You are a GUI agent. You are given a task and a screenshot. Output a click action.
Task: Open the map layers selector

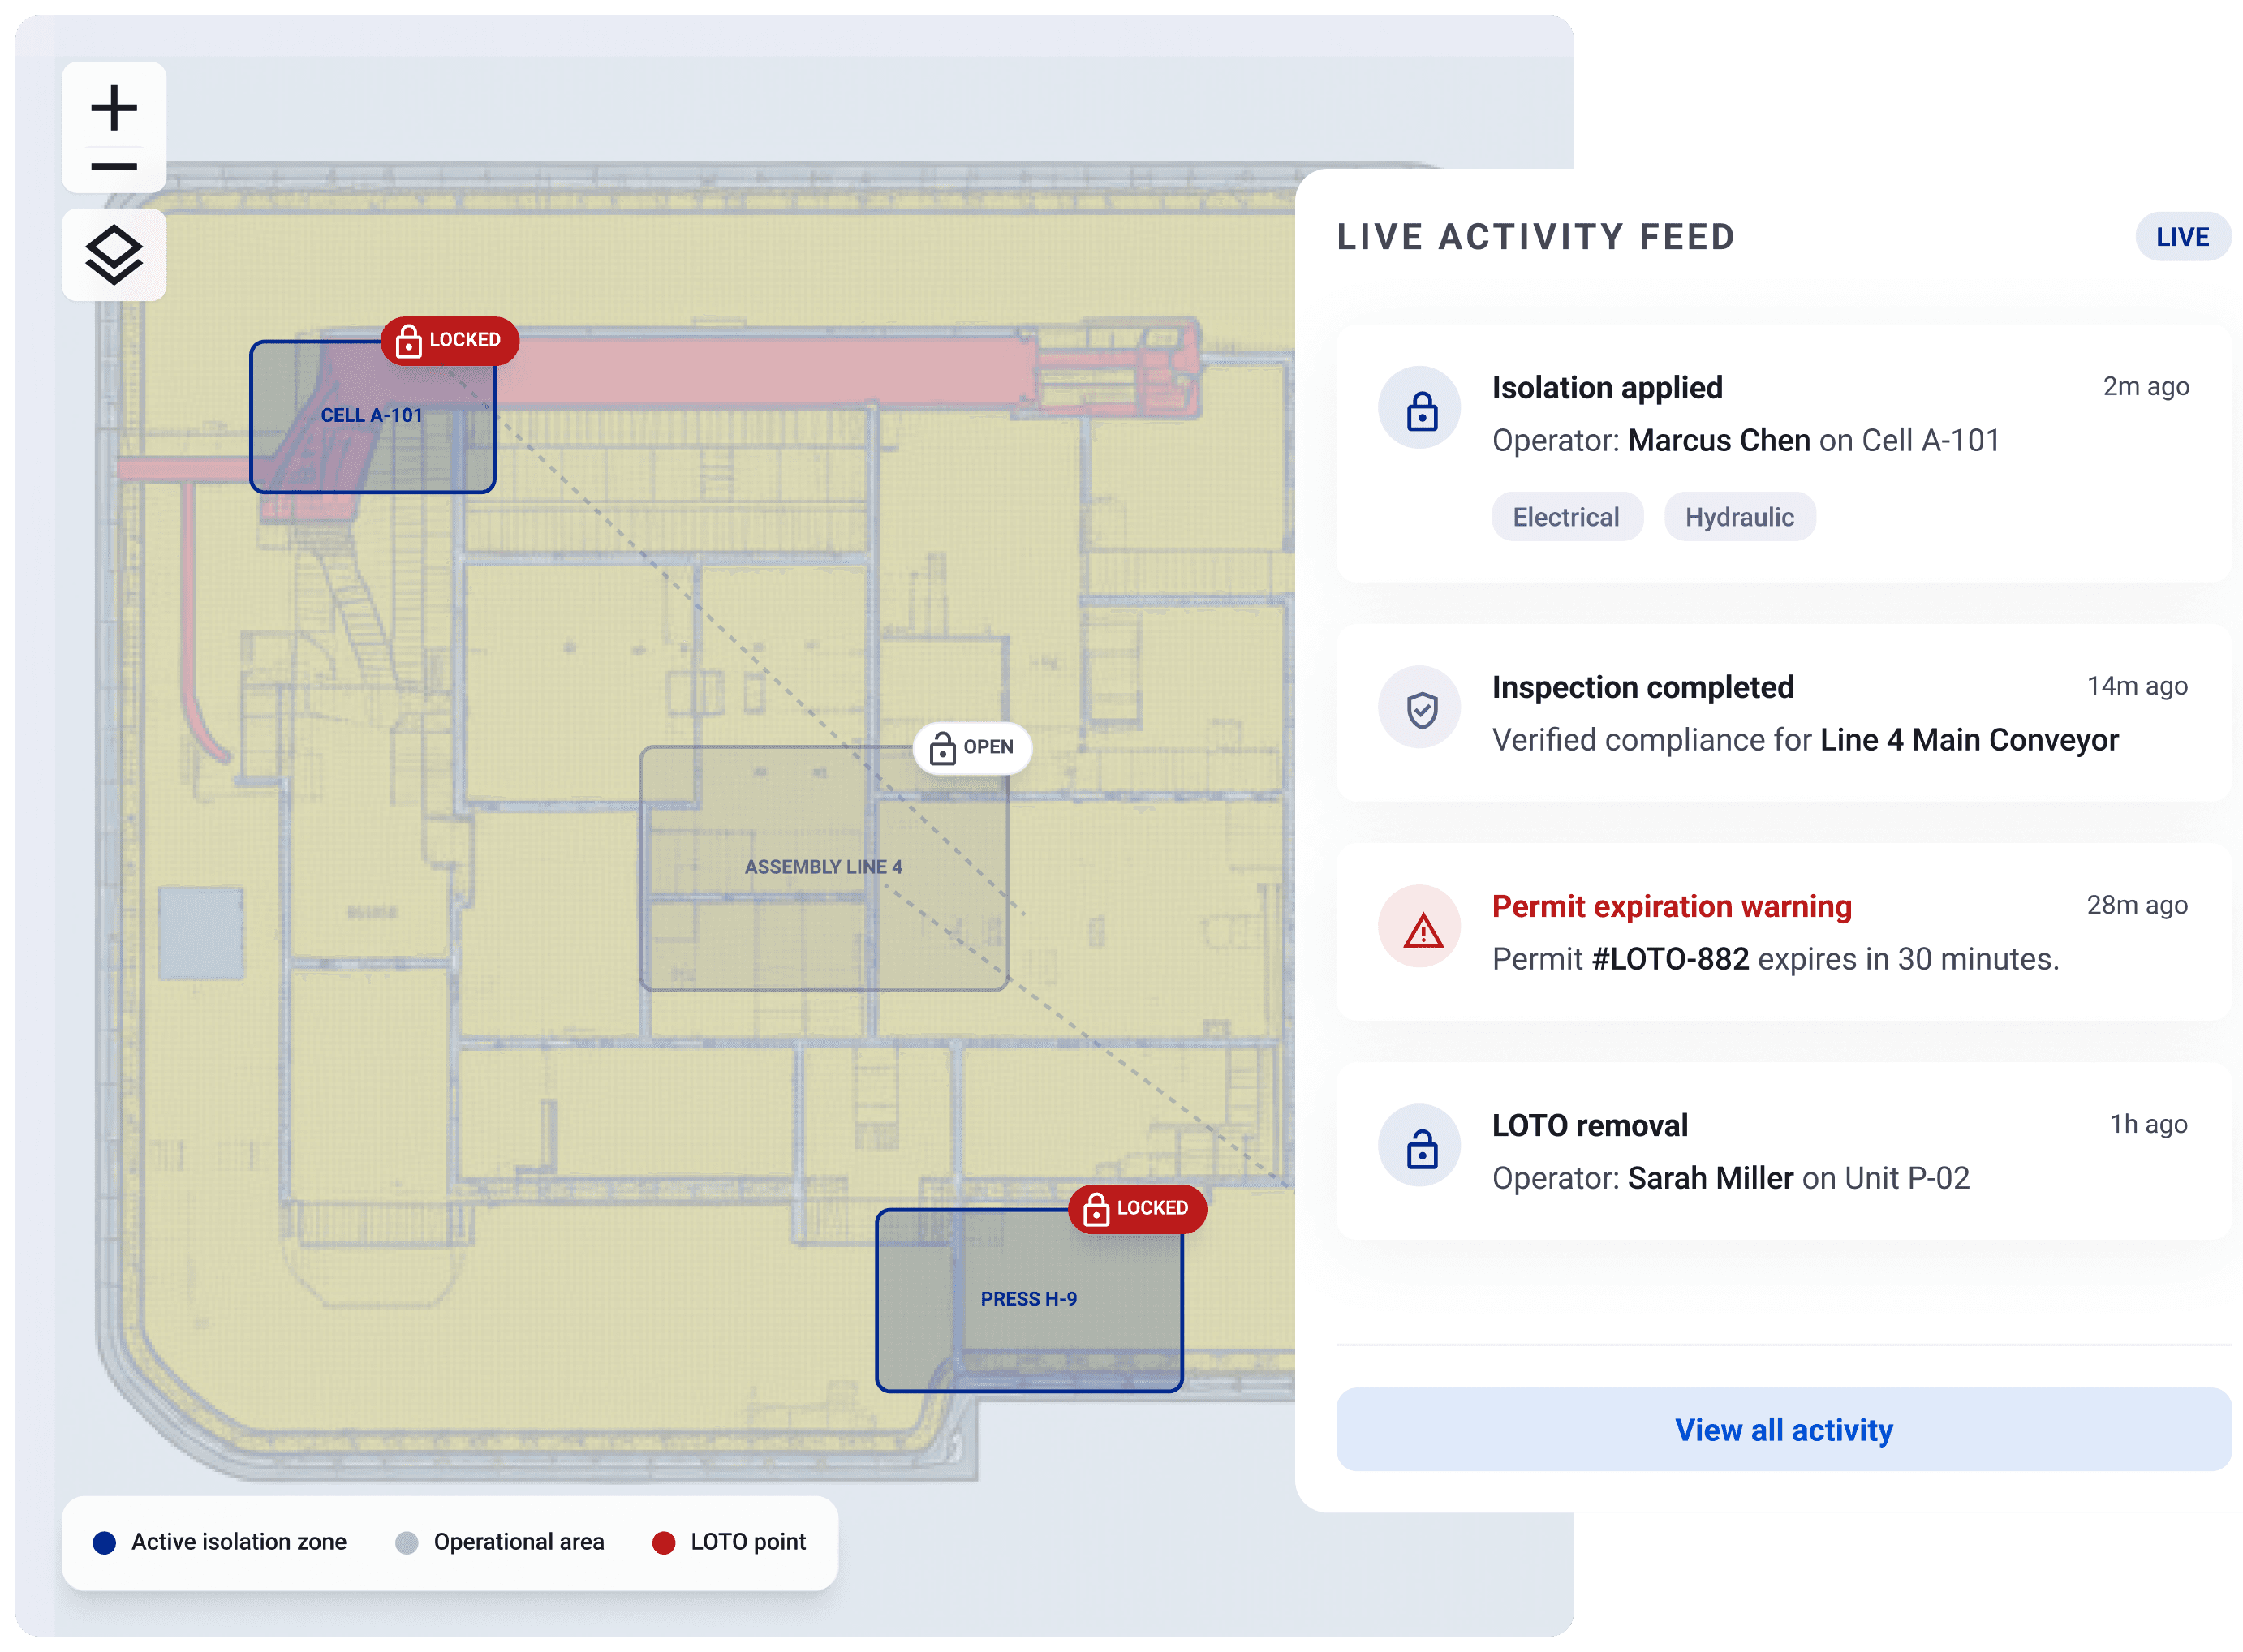point(114,254)
